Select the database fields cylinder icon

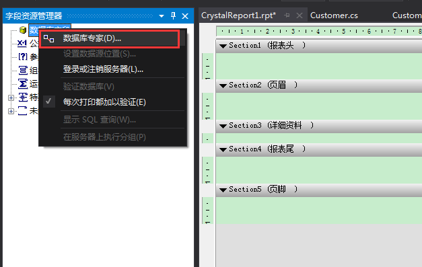click(x=23, y=30)
